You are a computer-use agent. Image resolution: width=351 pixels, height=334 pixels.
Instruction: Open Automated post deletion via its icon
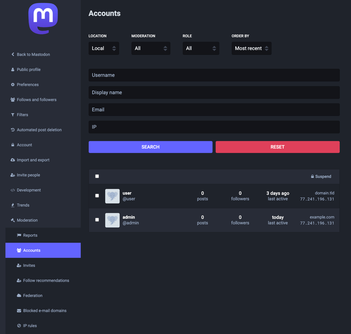[12, 130]
